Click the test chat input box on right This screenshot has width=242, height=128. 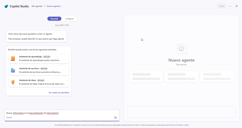tap(181, 112)
